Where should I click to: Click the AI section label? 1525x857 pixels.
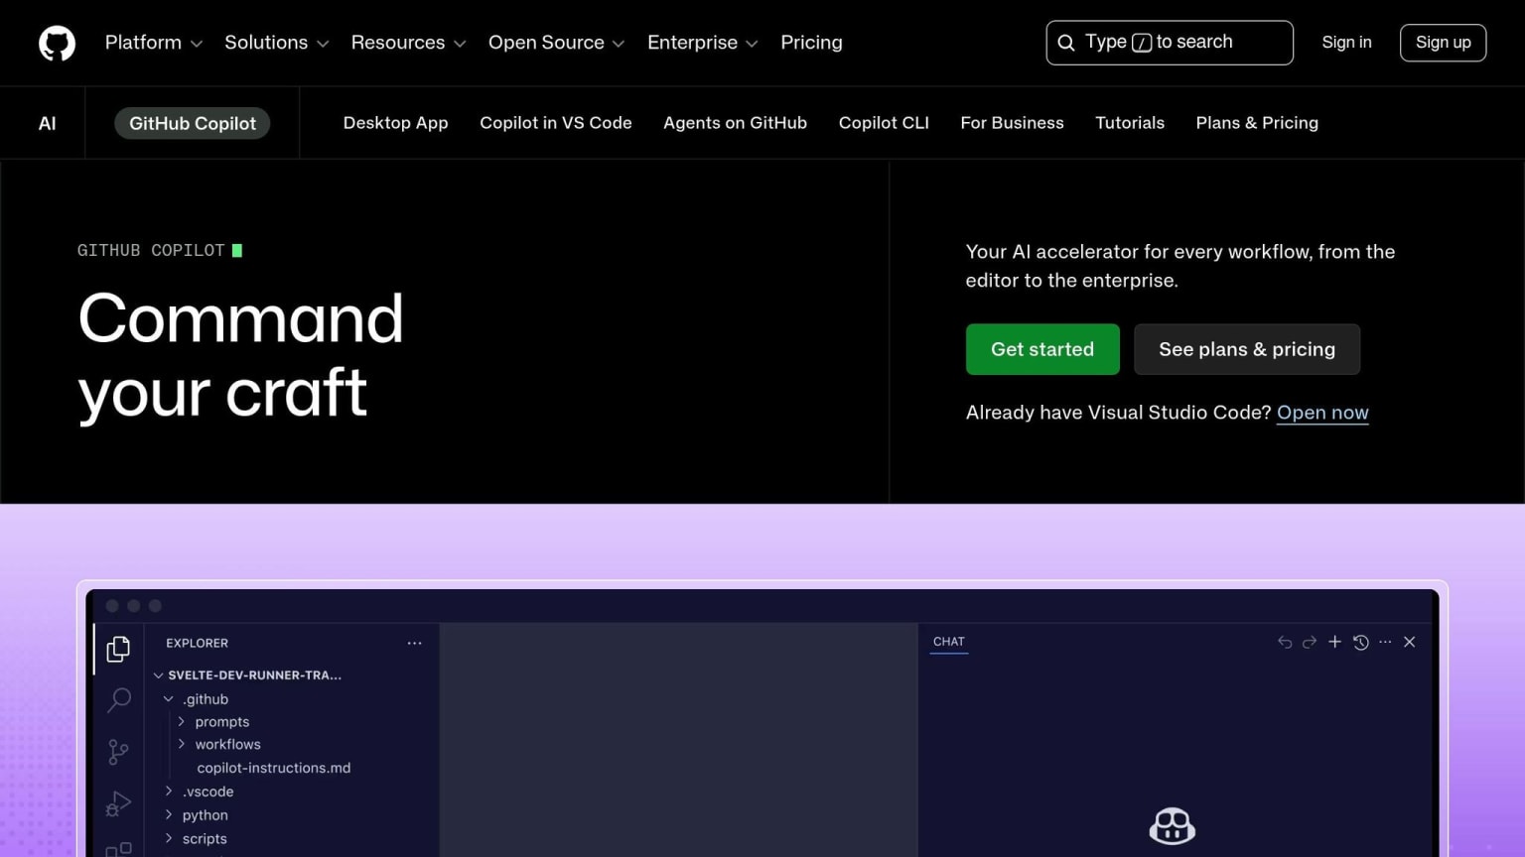[x=47, y=123]
